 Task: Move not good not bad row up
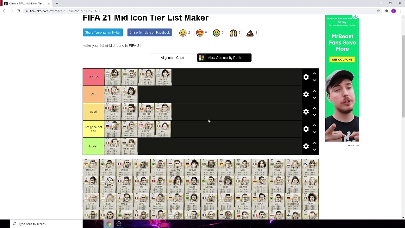click(315, 125)
